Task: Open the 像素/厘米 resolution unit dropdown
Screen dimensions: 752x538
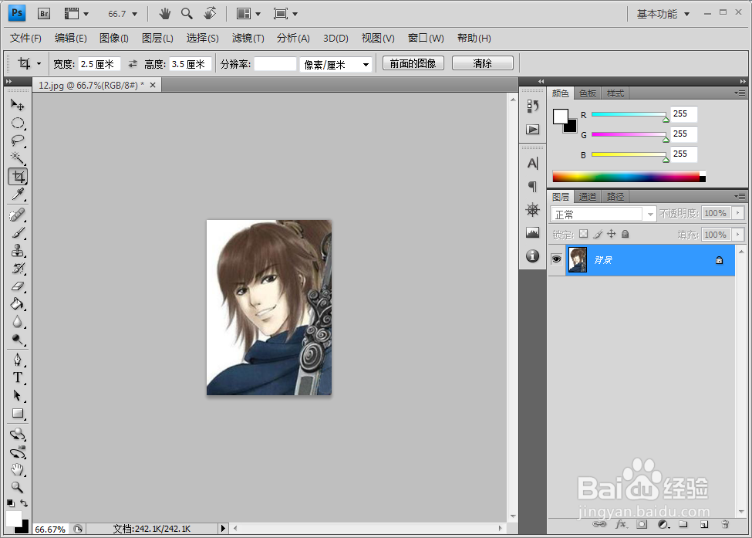Action: click(366, 64)
